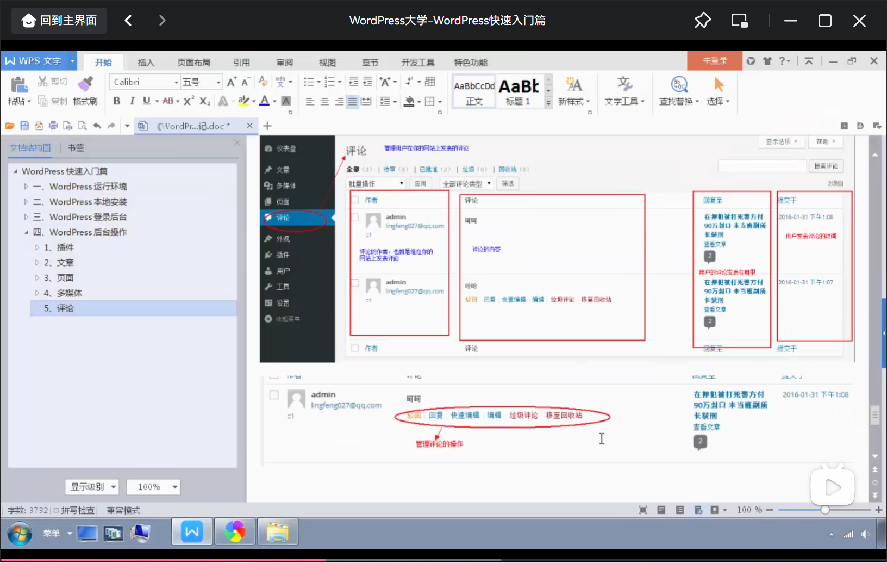Switch to the 书签 pane tab
The image size is (887, 563).
(76, 147)
